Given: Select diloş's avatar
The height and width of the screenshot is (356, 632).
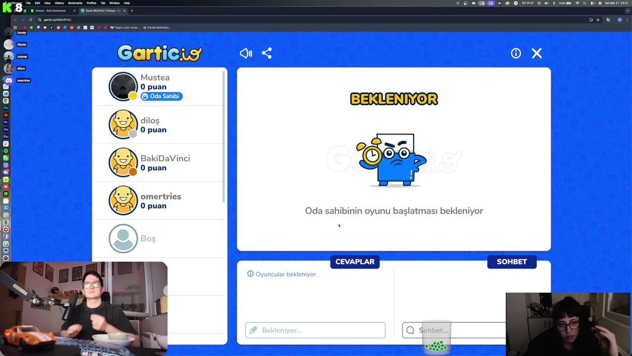Looking at the screenshot, I should 123,124.
